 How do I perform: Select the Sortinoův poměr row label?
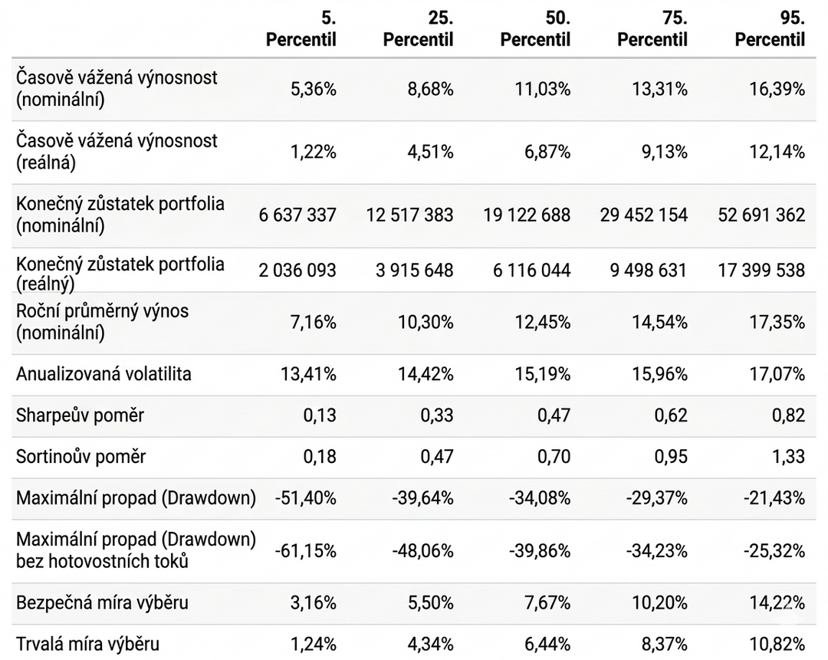81,457
